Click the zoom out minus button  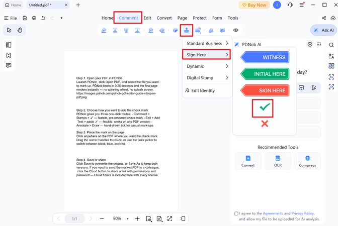pos(102,218)
